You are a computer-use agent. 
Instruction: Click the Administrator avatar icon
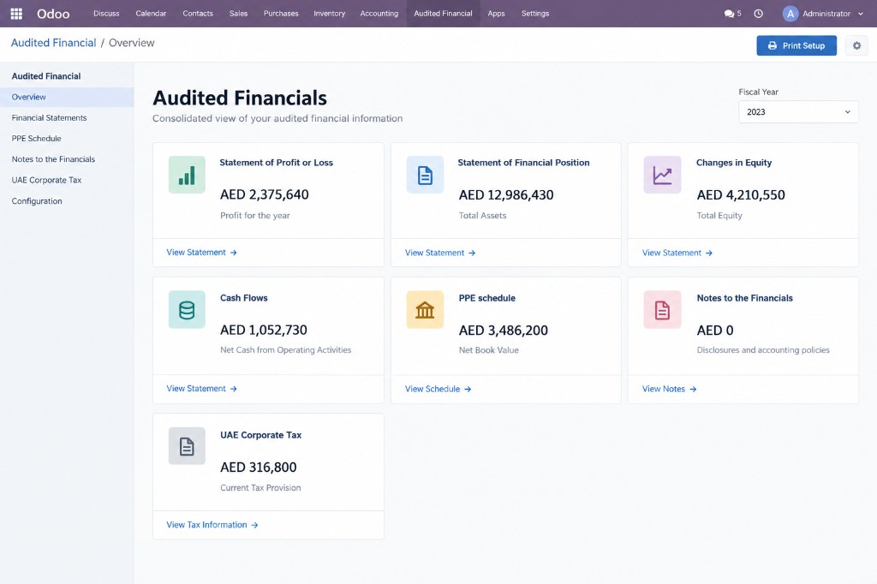pyautogui.click(x=790, y=14)
